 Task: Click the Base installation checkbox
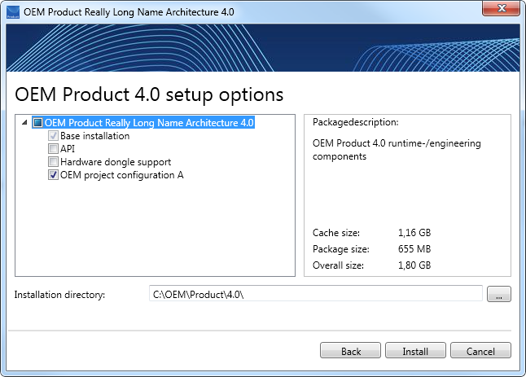click(53, 136)
